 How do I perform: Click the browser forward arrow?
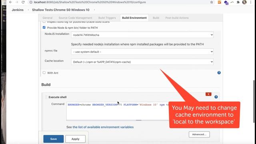(x=17, y=2)
